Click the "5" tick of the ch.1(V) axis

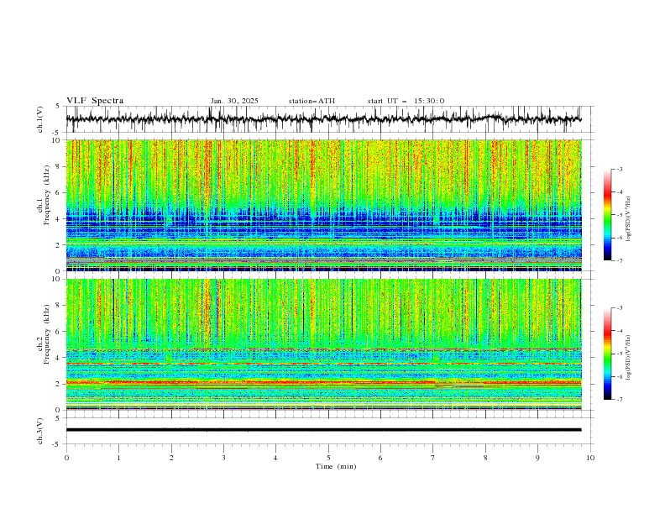(x=59, y=107)
